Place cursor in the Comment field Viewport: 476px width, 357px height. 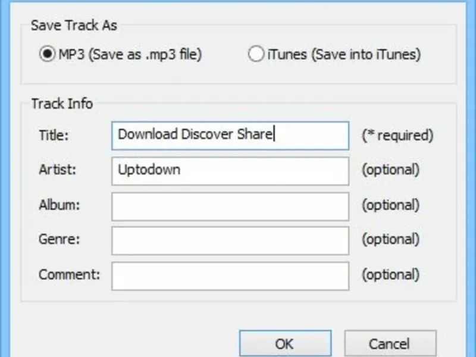[x=230, y=276]
